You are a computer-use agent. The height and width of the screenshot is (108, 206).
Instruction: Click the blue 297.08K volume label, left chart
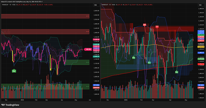coord(96,85)
